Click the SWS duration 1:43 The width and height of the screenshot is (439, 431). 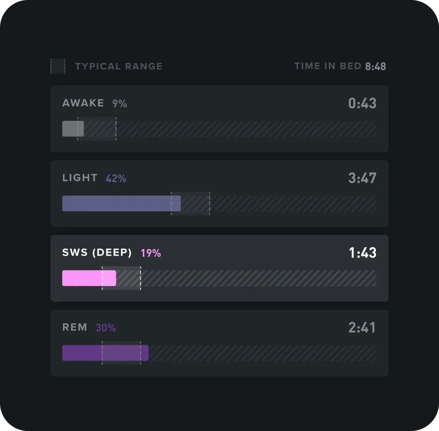pos(362,253)
